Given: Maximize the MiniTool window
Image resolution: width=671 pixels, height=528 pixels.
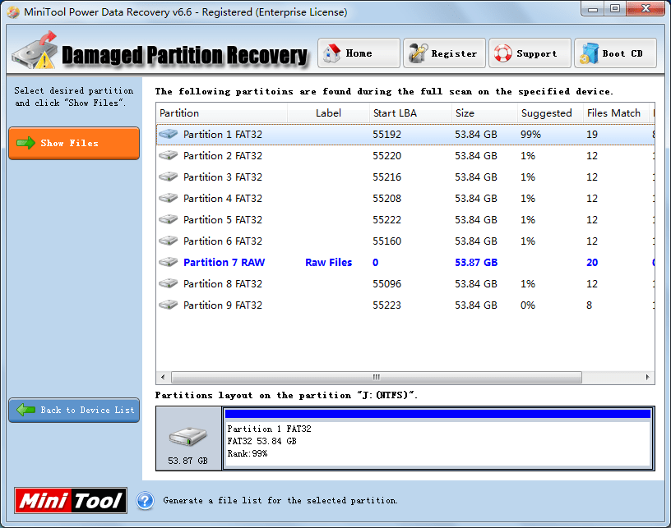Looking at the screenshot, I should pos(615,9).
